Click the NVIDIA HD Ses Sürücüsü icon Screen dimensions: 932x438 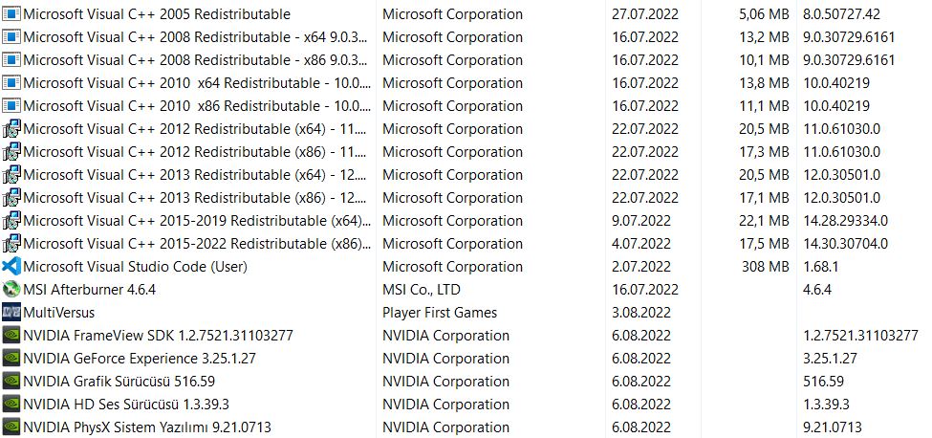(x=11, y=405)
